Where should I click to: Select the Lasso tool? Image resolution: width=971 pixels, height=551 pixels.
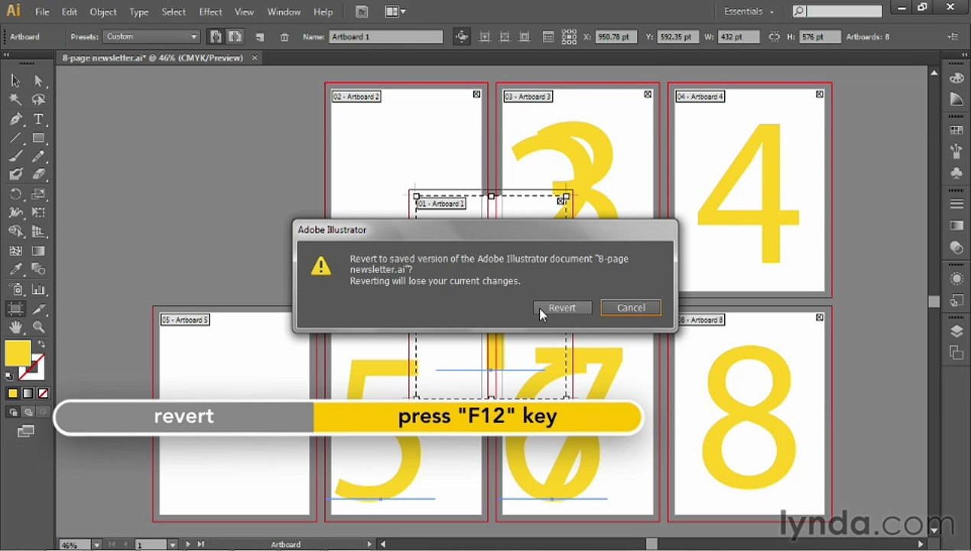point(38,99)
